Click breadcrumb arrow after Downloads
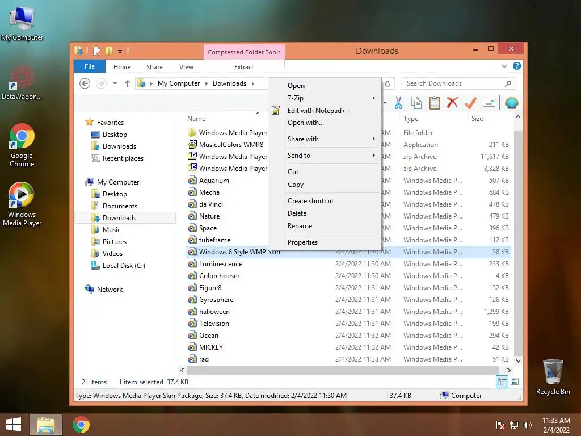The height and width of the screenshot is (436, 581). tap(252, 83)
